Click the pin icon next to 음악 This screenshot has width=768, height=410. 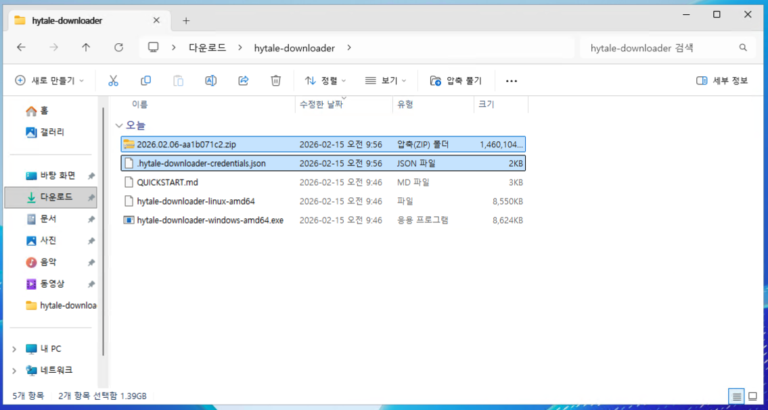91,263
